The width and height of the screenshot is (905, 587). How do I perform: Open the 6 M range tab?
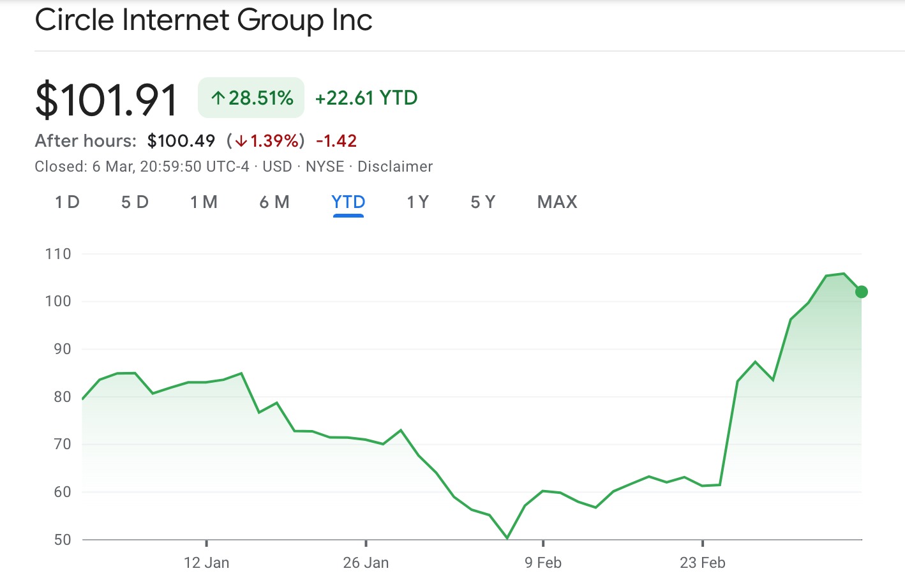274,202
